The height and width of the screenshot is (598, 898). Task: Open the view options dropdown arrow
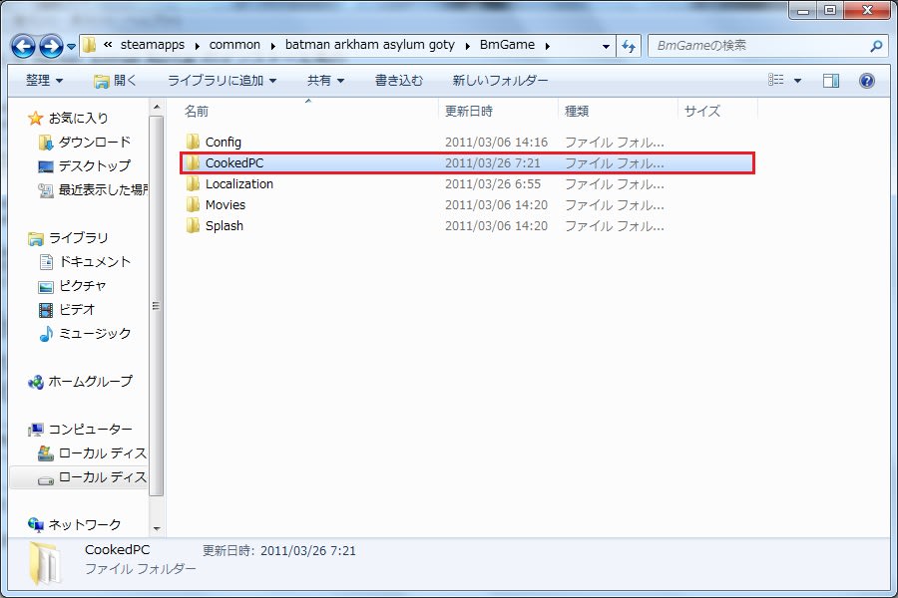click(797, 81)
